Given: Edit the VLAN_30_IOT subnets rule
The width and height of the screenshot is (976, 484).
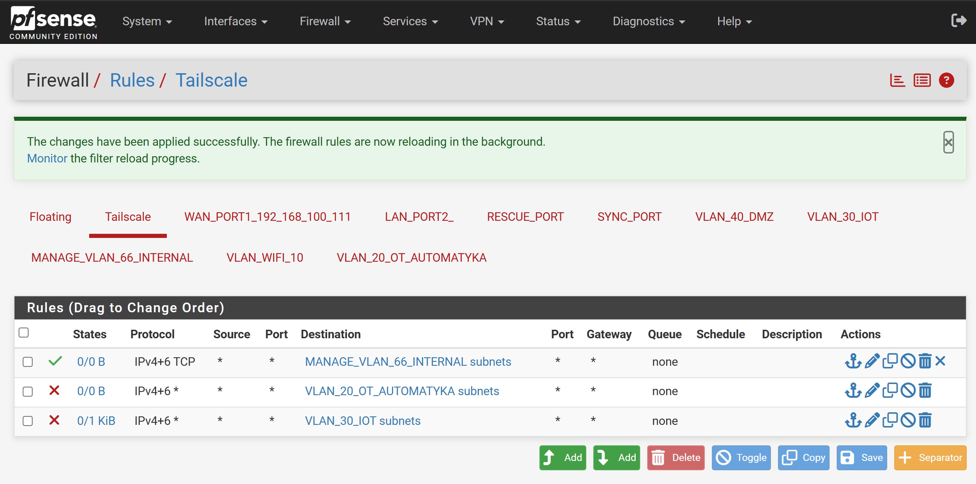Looking at the screenshot, I should click(872, 420).
